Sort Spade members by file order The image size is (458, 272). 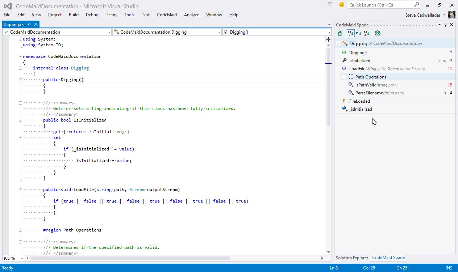point(350,33)
